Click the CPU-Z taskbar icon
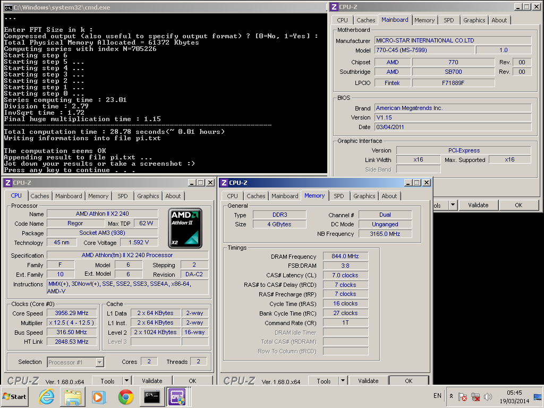The width and height of the screenshot is (544, 408). [x=177, y=396]
